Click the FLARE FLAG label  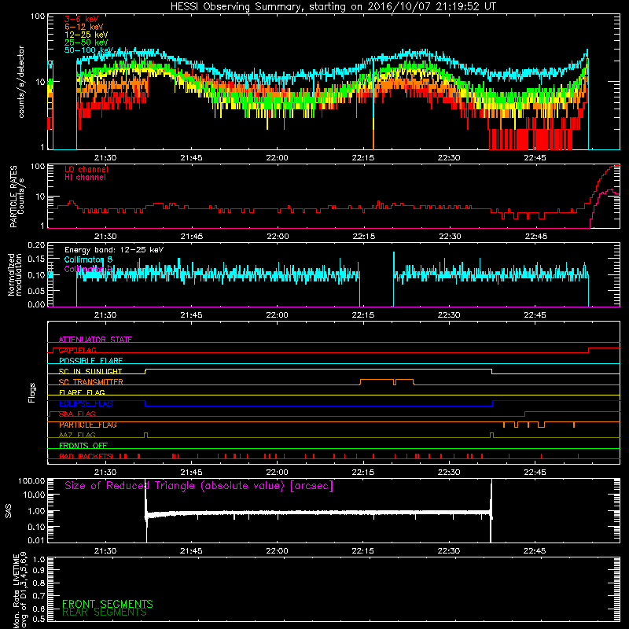[82, 392]
